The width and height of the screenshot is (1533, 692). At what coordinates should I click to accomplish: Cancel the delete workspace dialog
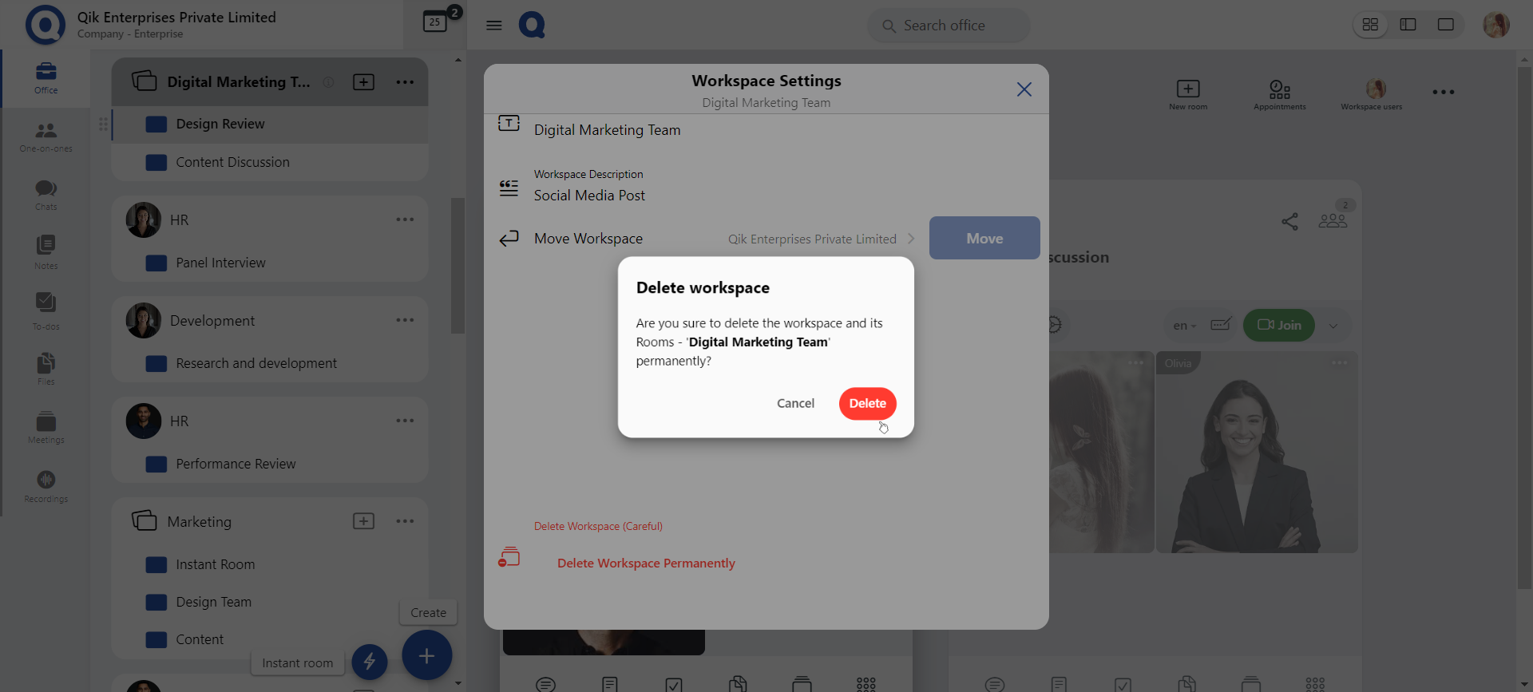coord(795,403)
